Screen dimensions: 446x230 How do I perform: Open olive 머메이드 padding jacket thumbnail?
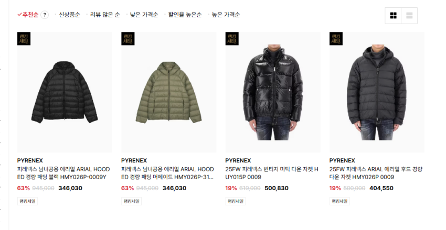tap(168, 92)
